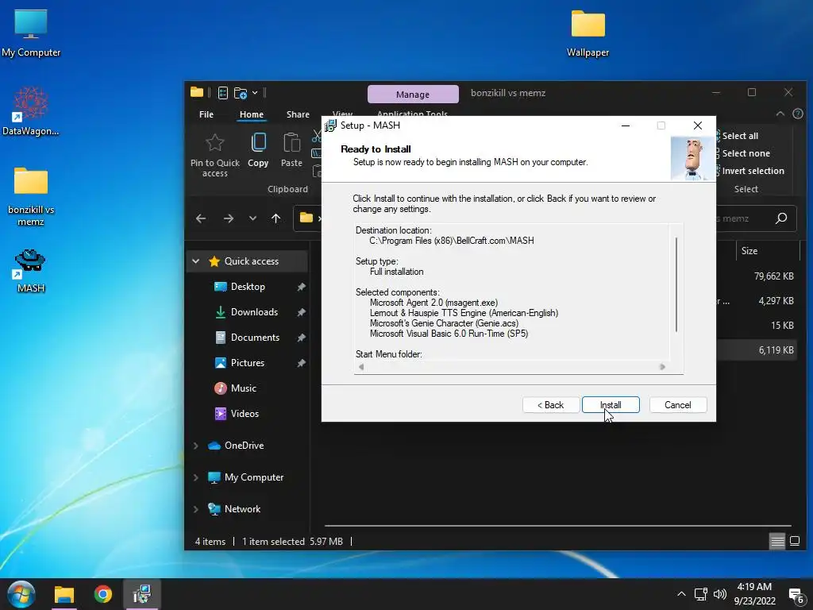
Task: Collapse the Explorer ribbon chevron
Action: click(780, 114)
